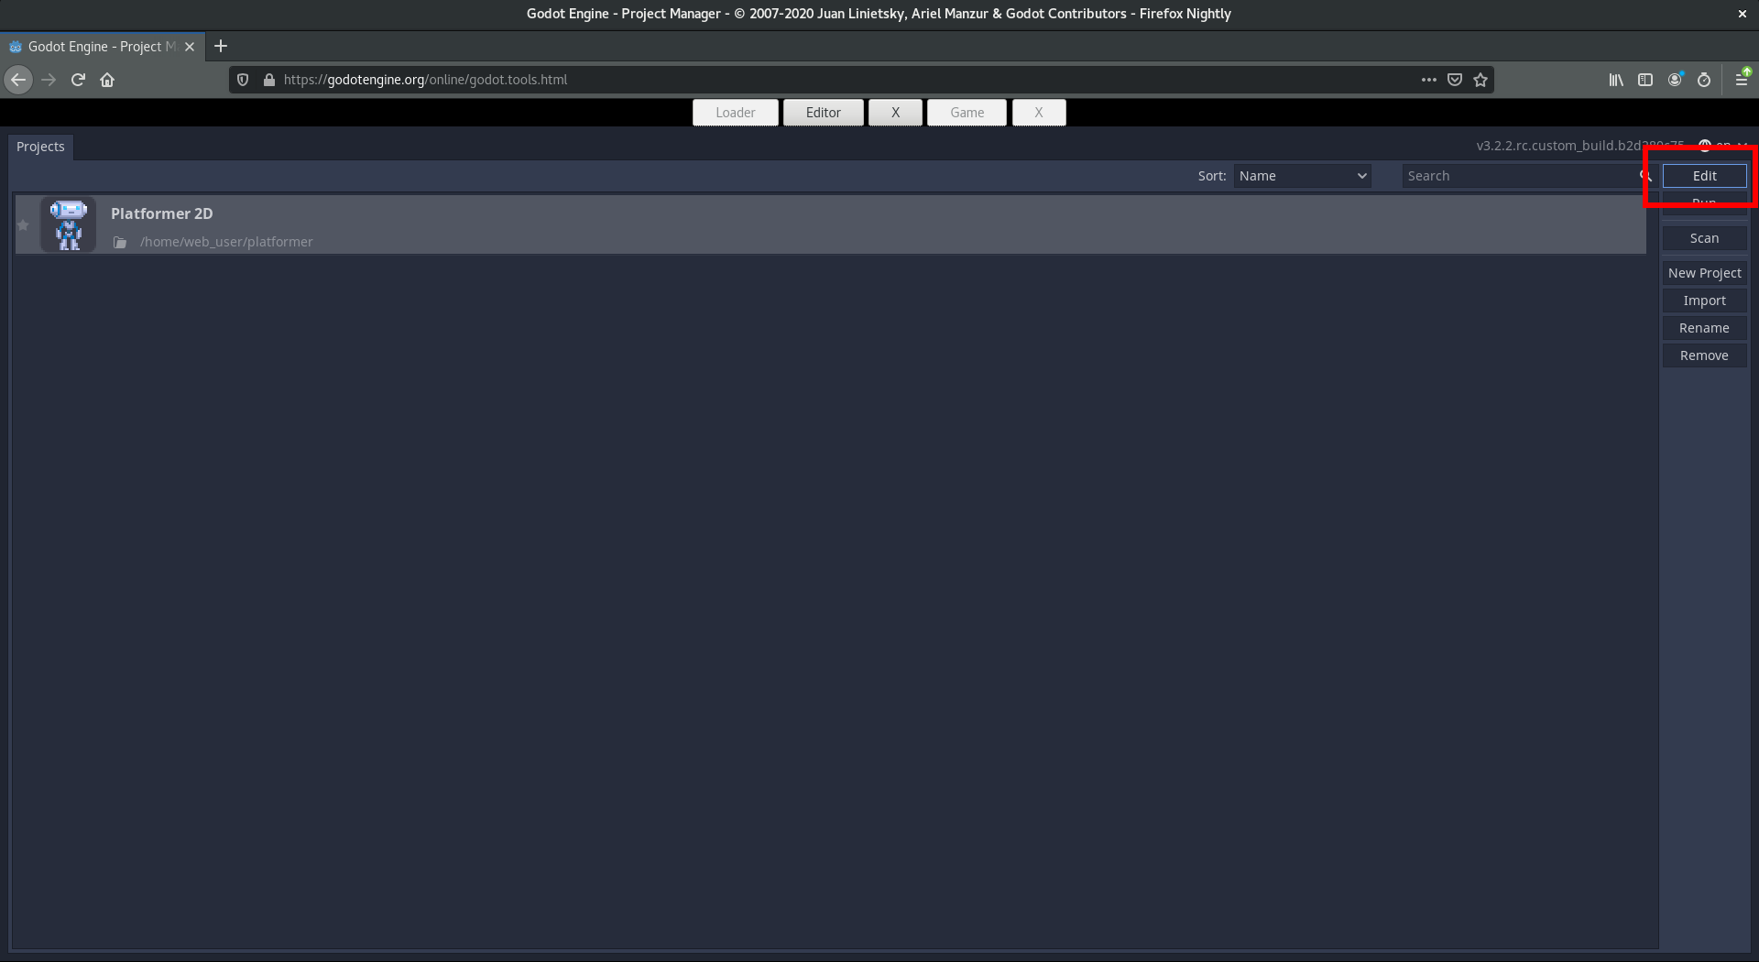Open page actions three-dot menu
This screenshot has height=962, width=1759.
[x=1429, y=80]
